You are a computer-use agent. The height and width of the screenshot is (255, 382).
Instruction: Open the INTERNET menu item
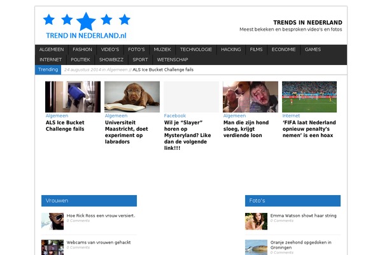pyautogui.click(x=51, y=60)
